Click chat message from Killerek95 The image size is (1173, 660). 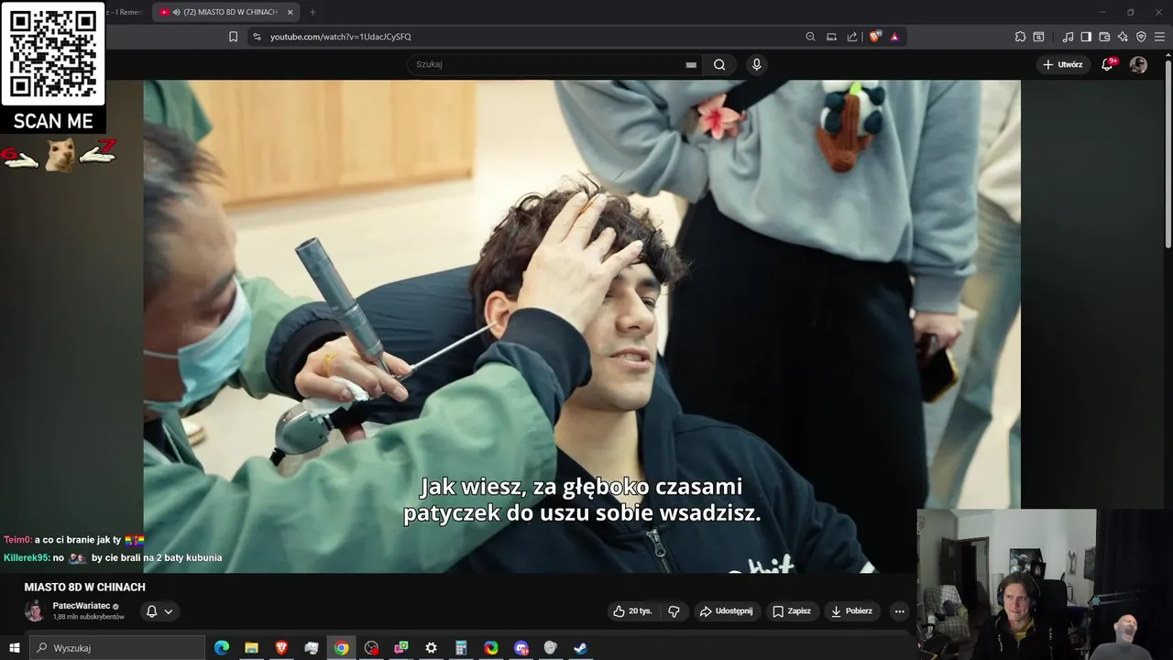pyautogui.click(x=113, y=557)
